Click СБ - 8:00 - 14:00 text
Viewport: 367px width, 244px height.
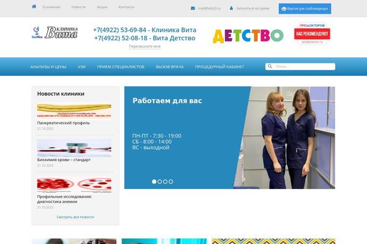click(x=152, y=142)
